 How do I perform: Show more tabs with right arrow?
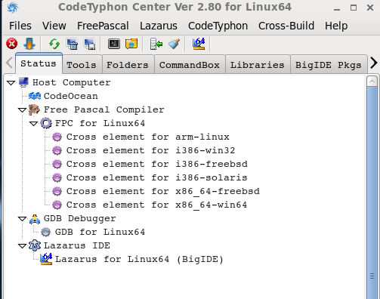click(374, 63)
